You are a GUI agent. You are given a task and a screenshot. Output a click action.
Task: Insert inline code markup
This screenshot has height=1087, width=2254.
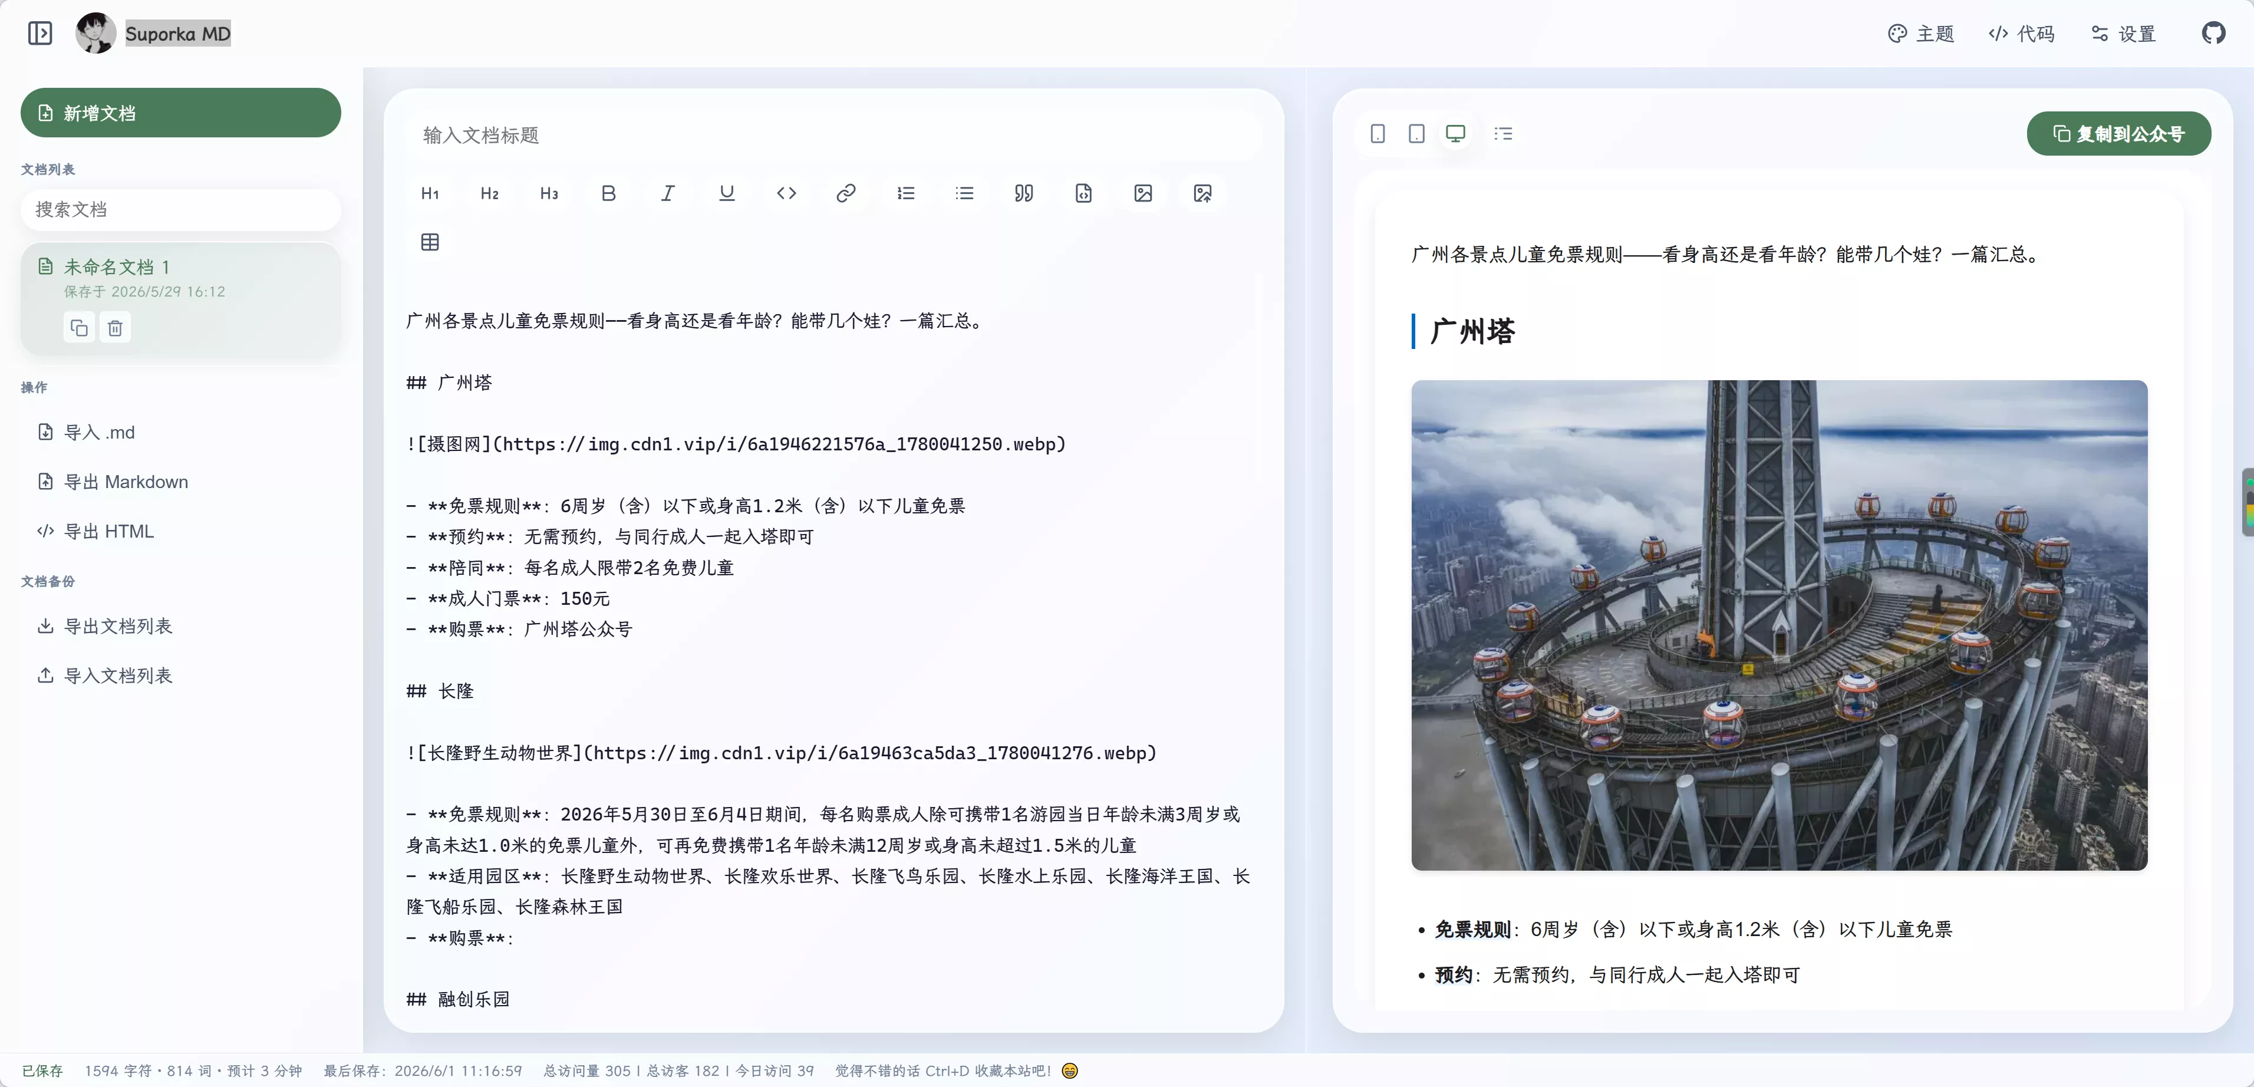(x=786, y=193)
